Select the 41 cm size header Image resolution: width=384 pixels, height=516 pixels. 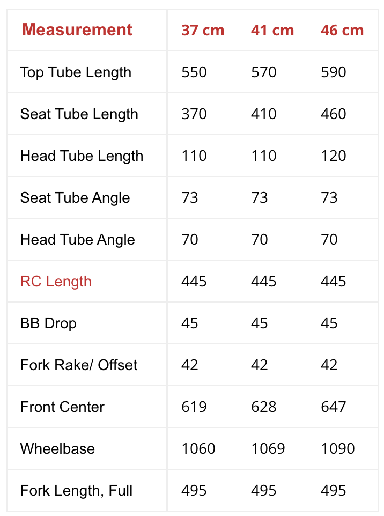pos(272,30)
